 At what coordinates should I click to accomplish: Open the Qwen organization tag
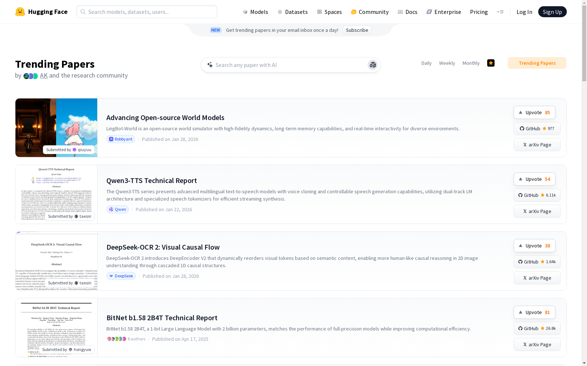point(117,209)
